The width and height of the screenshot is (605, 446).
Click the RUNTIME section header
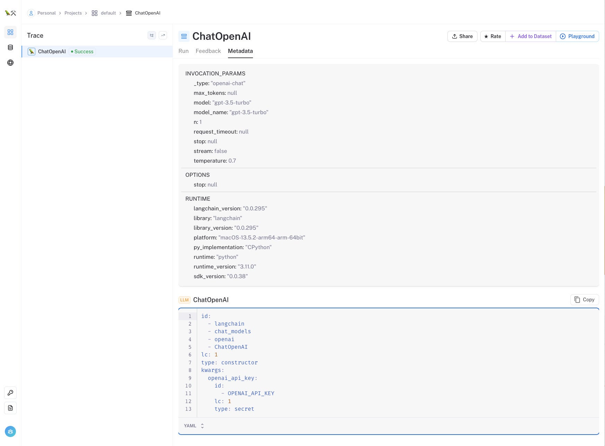(x=198, y=199)
